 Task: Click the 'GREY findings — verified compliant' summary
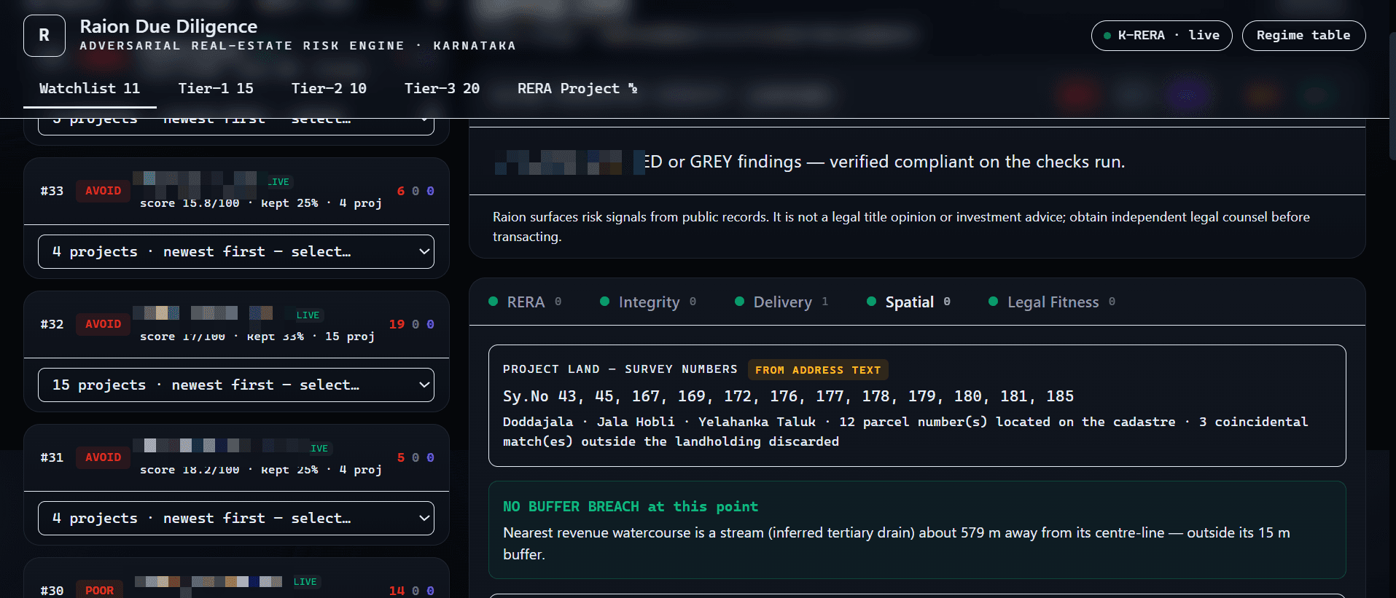[884, 162]
